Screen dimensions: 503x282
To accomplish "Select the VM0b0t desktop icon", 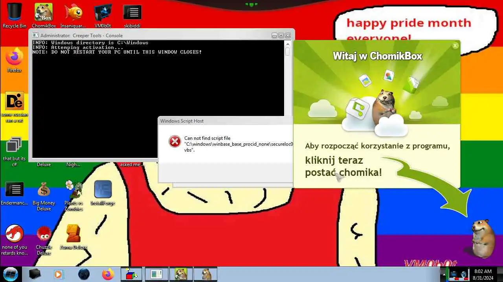I will click(103, 16).
